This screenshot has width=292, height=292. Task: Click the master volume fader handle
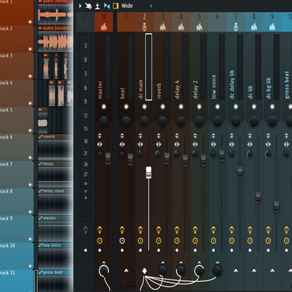tap(108, 159)
